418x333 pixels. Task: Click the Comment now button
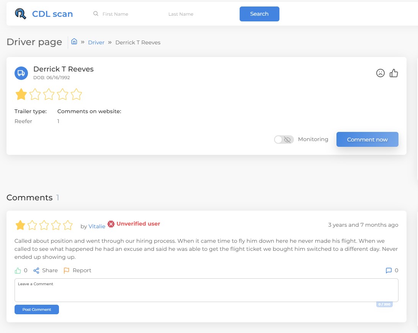coord(367,140)
